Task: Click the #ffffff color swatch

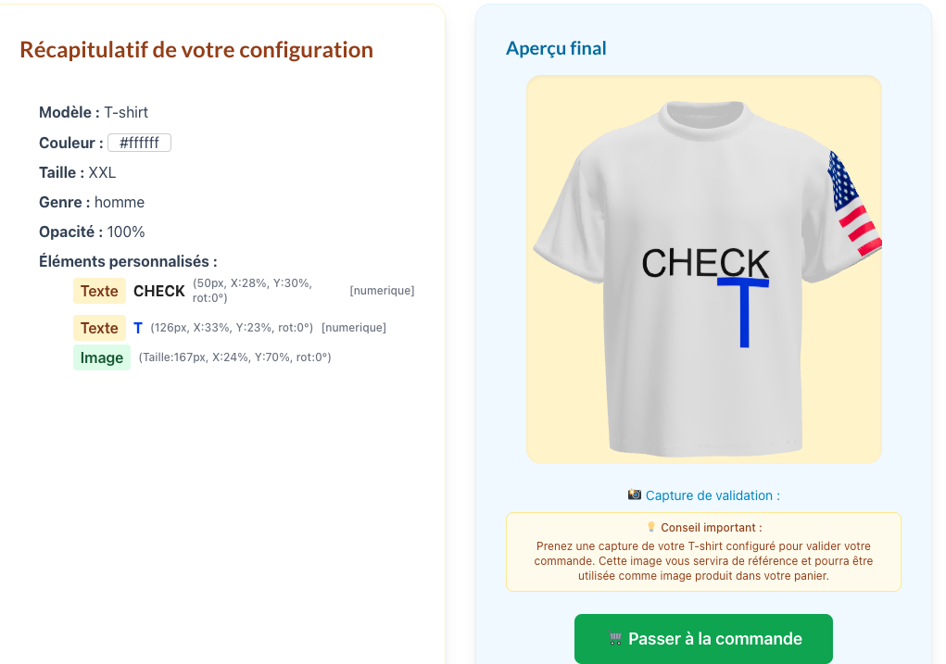Action: pyautogui.click(x=139, y=143)
